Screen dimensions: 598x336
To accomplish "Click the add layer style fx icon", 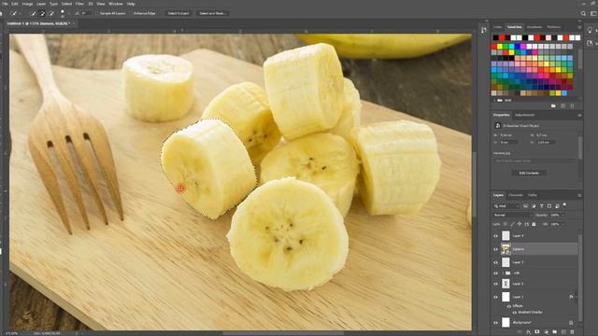I will point(529,332).
